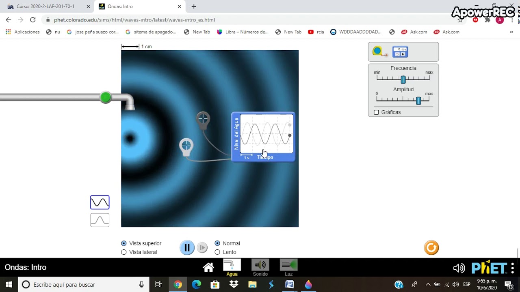Image resolution: width=520 pixels, height=292 pixels.
Task: Pick up the stopwatch timer tool
Action: (x=400, y=52)
